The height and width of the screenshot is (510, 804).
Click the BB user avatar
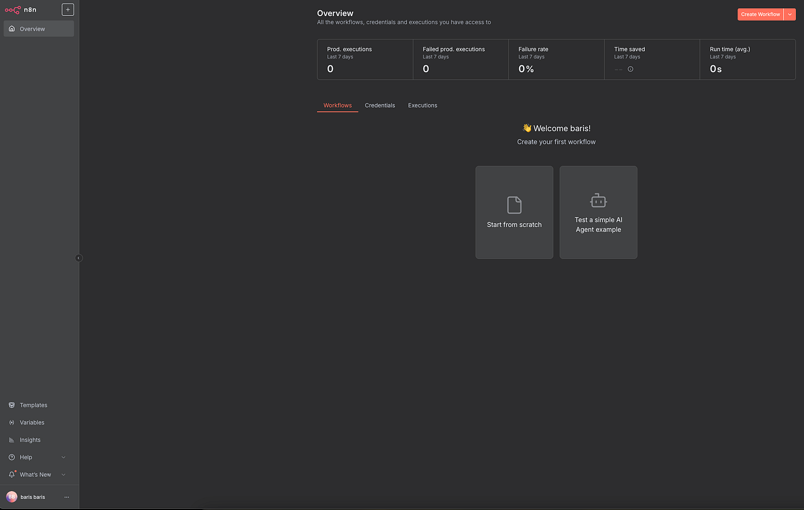point(11,497)
